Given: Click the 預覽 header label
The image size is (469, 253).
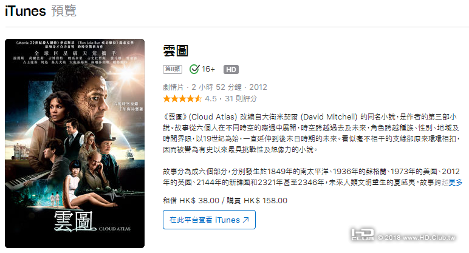Looking at the screenshot, I should pos(64,11).
